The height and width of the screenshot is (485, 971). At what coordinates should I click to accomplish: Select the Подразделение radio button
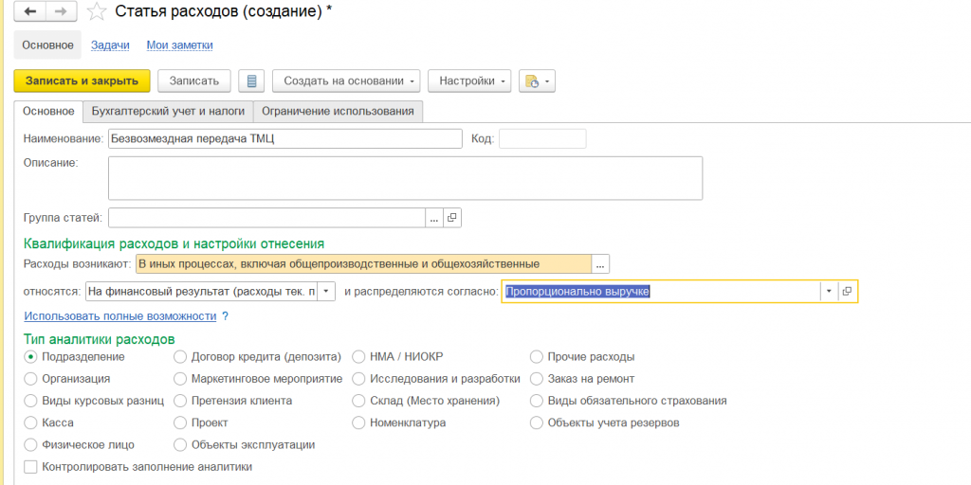(x=30, y=357)
